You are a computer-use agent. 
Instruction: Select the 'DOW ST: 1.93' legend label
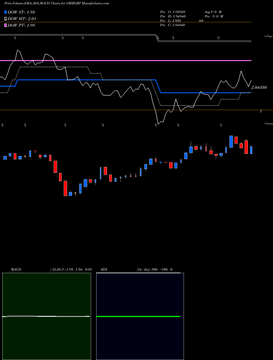[21, 12]
